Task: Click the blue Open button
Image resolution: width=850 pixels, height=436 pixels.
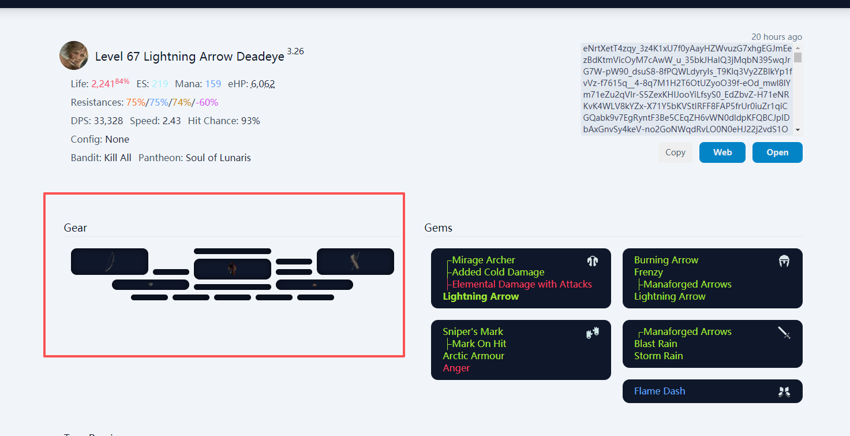Action: coord(777,152)
